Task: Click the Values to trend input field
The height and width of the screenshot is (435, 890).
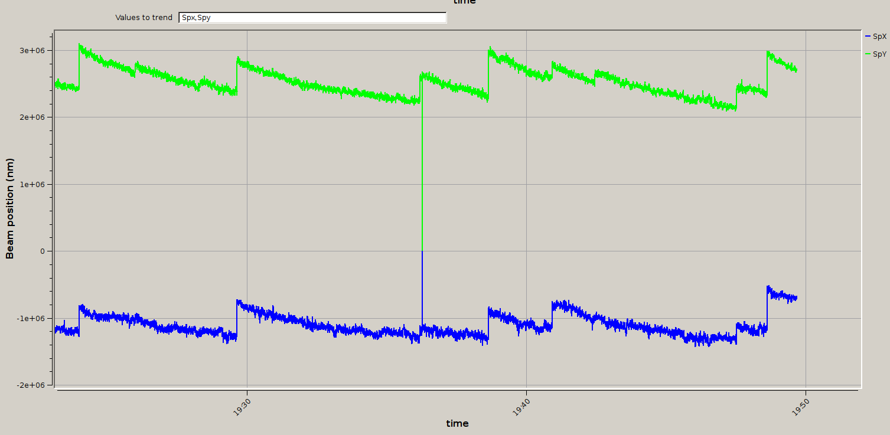Action: pos(312,18)
